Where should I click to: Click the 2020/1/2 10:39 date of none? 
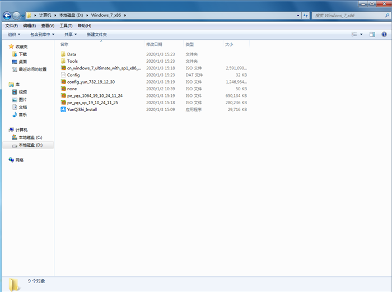click(161, 89)
